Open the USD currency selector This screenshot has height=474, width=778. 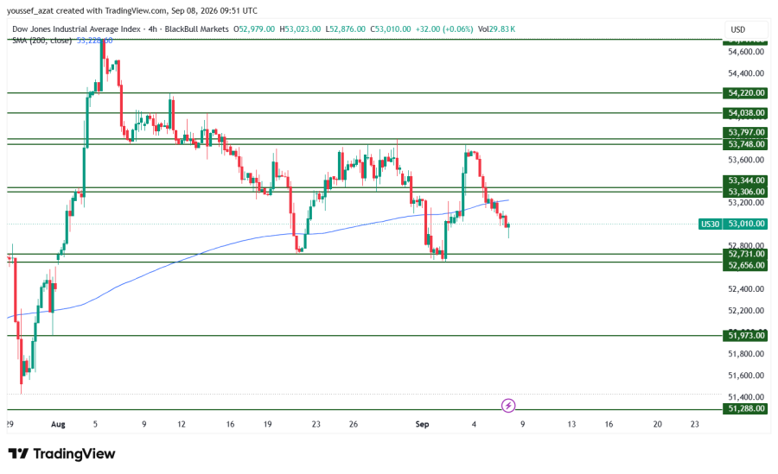(x=738, y=29)
